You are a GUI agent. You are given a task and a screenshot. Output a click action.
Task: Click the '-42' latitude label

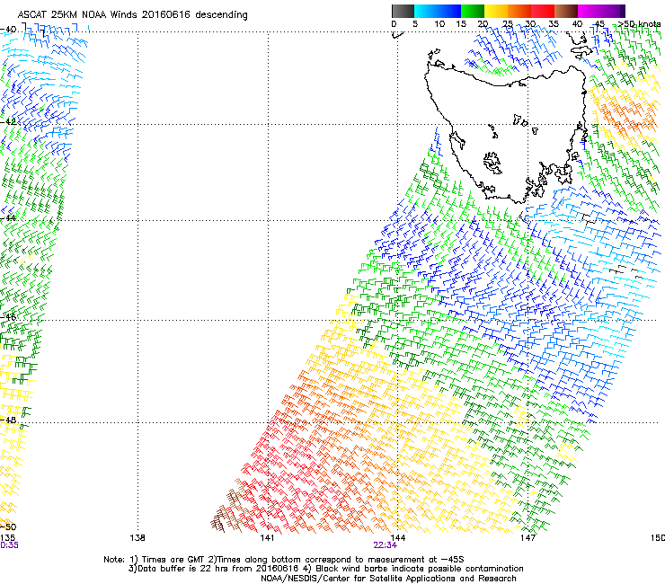8,121
